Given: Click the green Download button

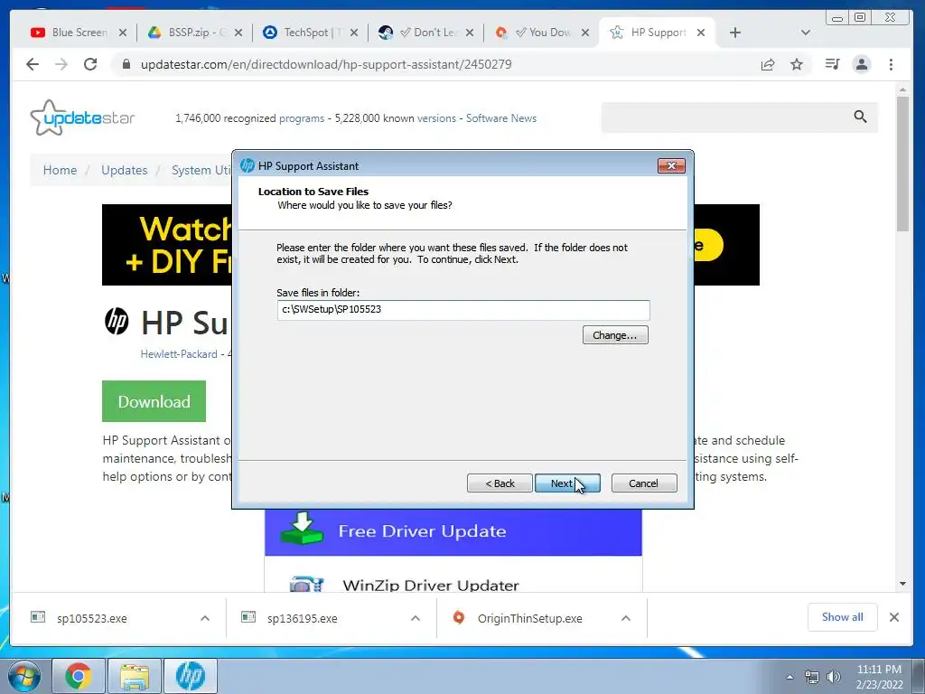Looking at the screenshot, I should (154, 401).
